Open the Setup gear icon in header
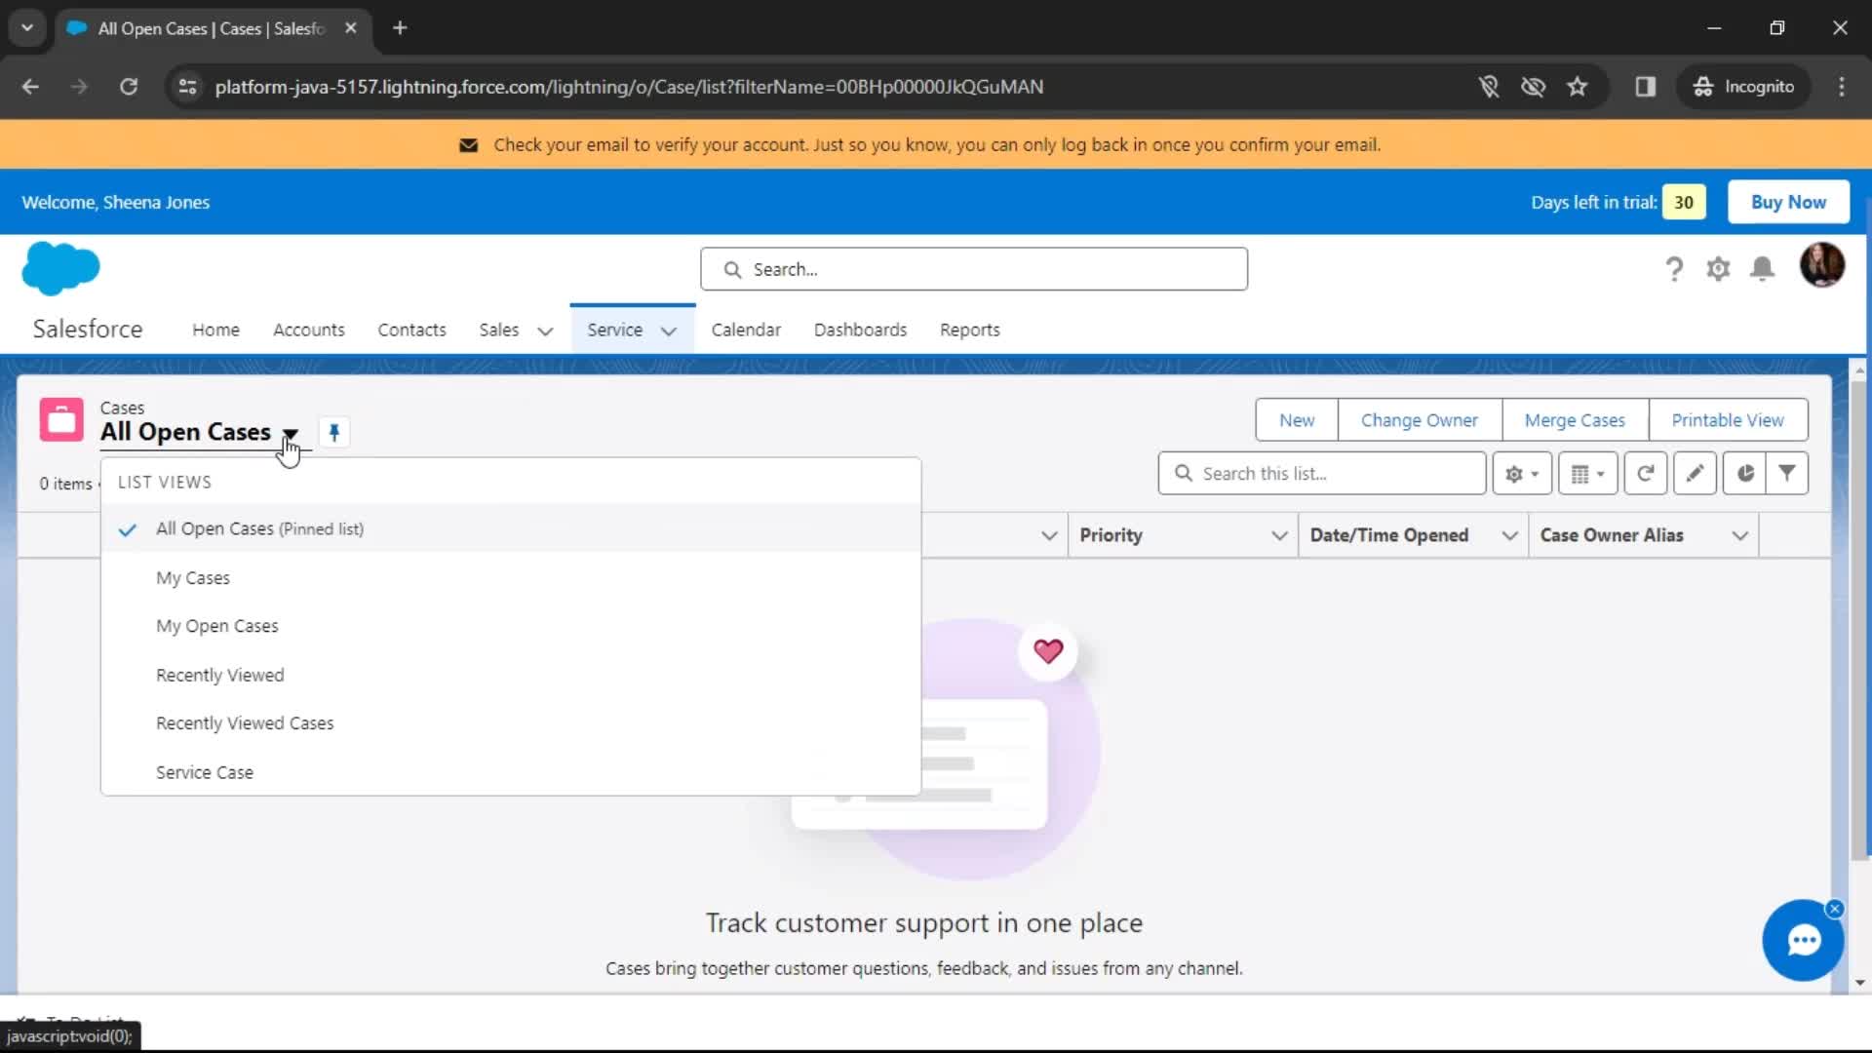1872x1053 pixels. point(1718,268)
